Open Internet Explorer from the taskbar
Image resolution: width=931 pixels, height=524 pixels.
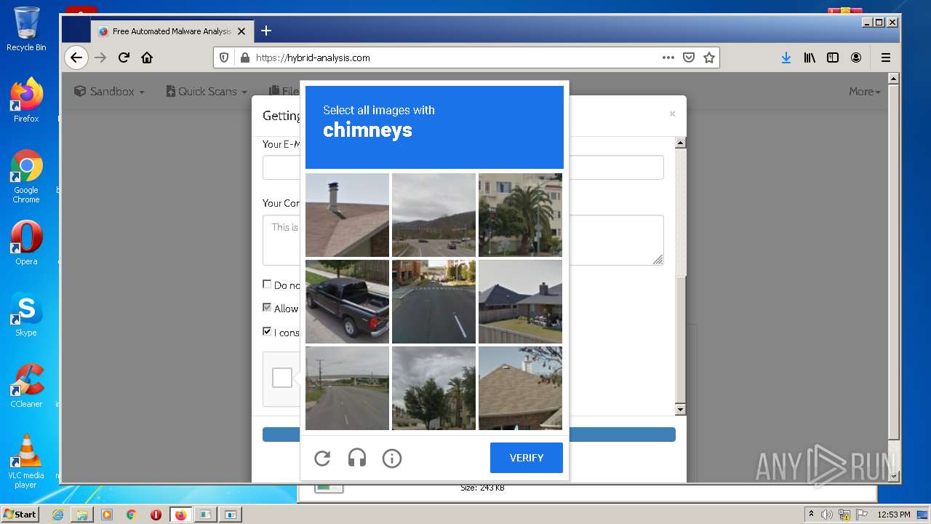57,515
